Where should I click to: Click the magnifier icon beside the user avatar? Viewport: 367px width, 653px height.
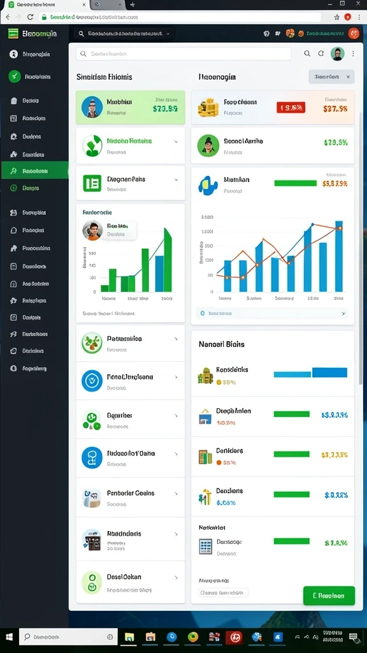pos(307,54)
